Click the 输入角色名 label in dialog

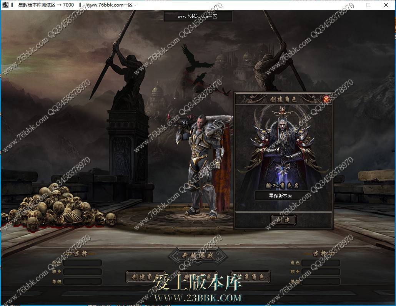282,186
